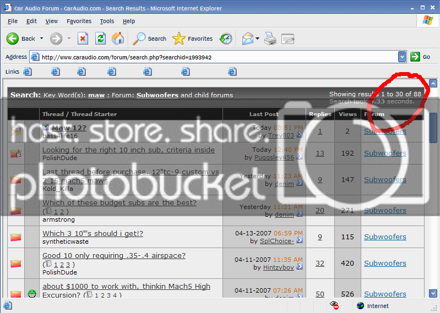Open thread 'Good 10 only requiring .35-.4 airspace?'
This screenshot has width=440, height=313.
114,256
